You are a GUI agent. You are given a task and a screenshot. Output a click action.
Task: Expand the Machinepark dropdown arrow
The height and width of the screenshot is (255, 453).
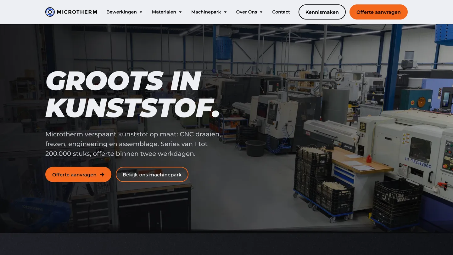click(225, 12)
